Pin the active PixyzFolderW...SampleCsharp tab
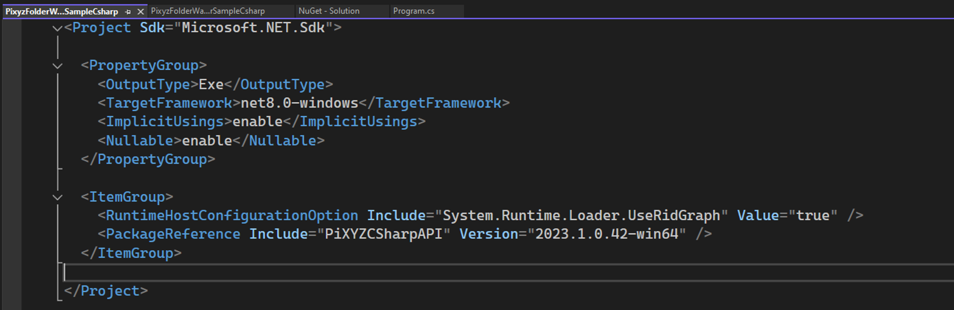Screen dimensions: 954x310 pos(128,11)
